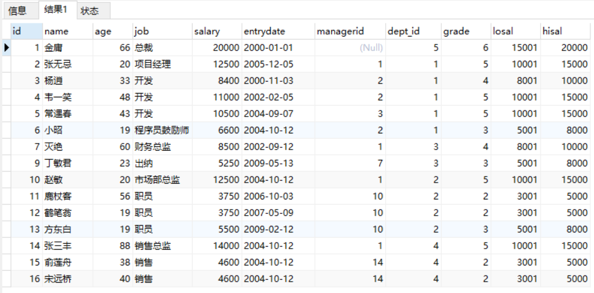Select the salary cell 6600
The image size is (594, 293).
coord(217,130)
